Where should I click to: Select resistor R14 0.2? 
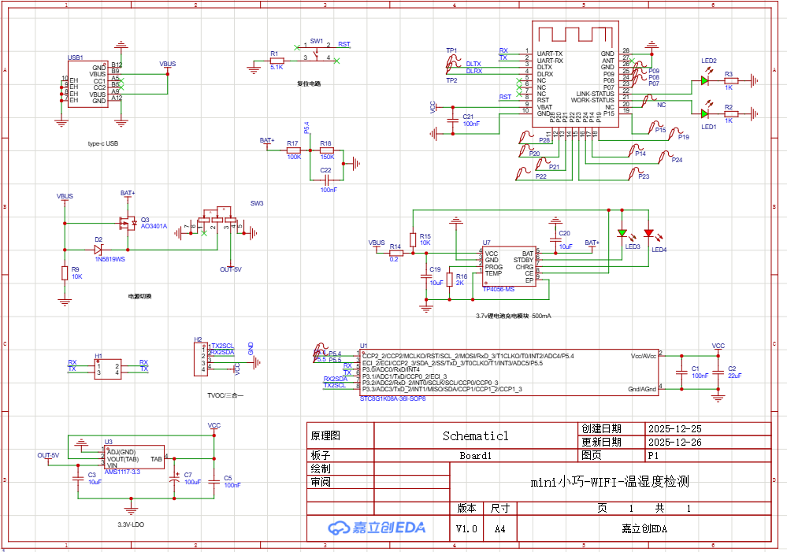[x=396, y=253]
